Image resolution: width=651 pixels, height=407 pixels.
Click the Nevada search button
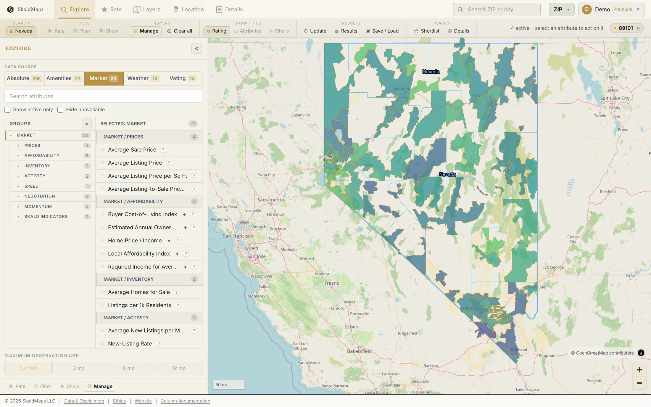click(21, 31)
